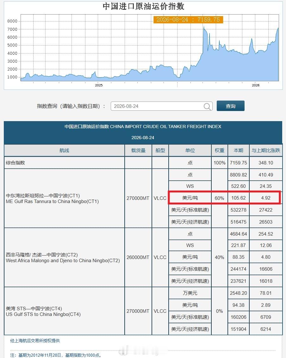The height and width of the screenshot is (358, 286).
Task: Click the 综合指数 row label
Action: click(15, 163)
